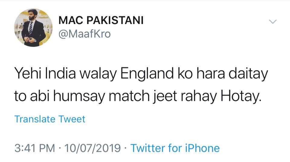Click the 3:41 PM timestamp
Image resolution: width=290 pixels, height=162 pixels.
coord(35,148)
